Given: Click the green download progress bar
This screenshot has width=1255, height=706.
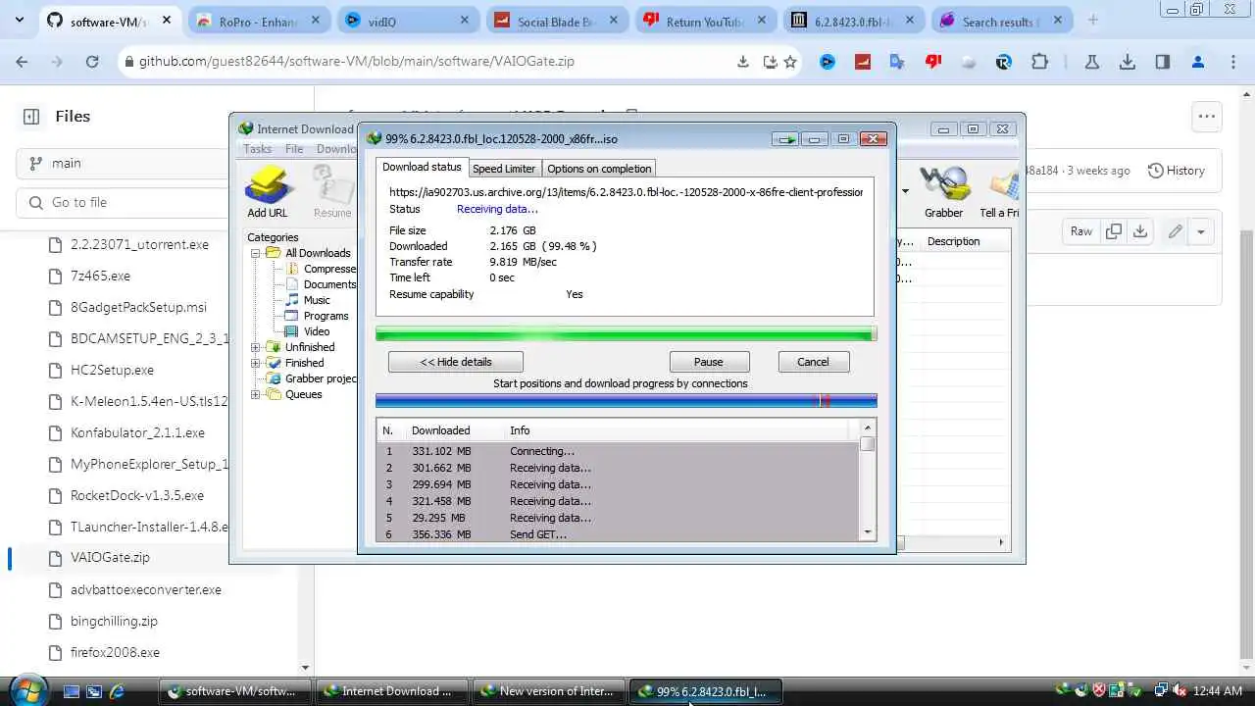Looking at the screenshot, I should click(x=626, y=334).
